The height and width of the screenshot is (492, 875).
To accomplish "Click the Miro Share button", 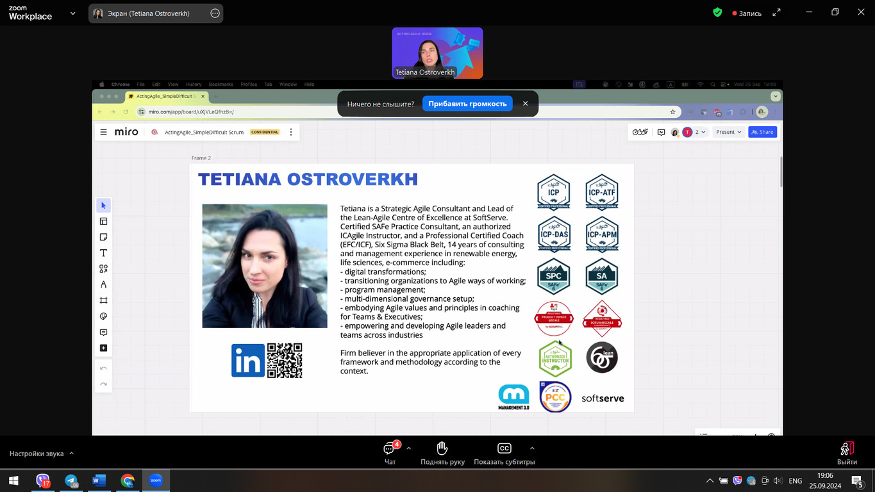I will (762, 132).
